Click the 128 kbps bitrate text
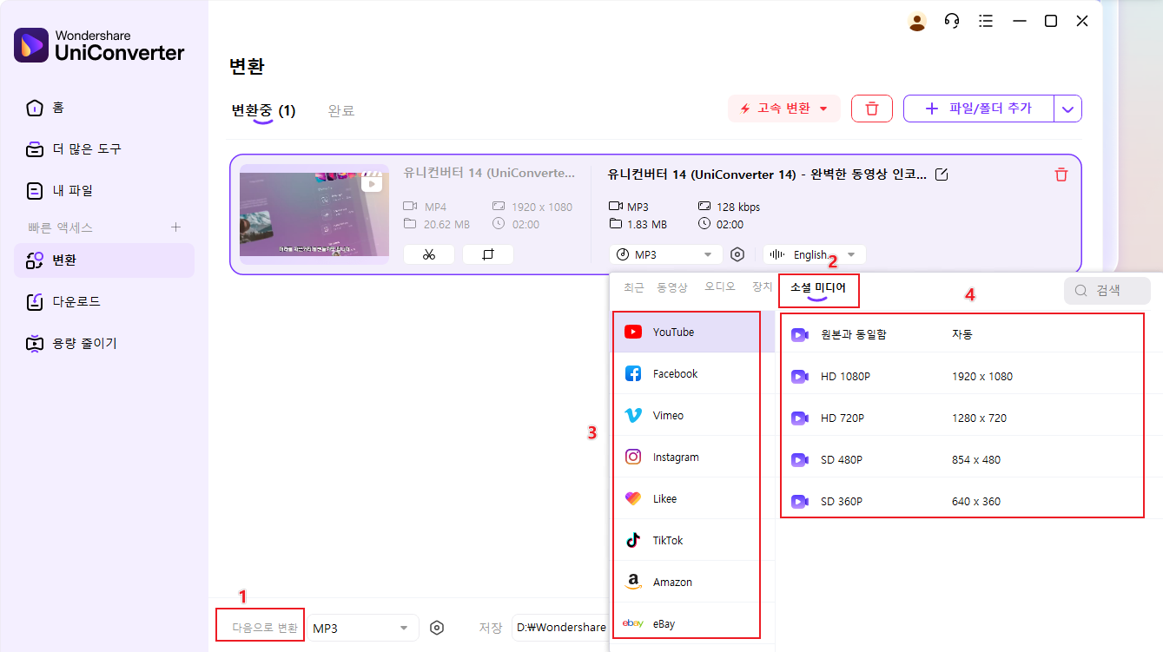The height and width of the screenshot is (652, 1163). tap(738, 207)
